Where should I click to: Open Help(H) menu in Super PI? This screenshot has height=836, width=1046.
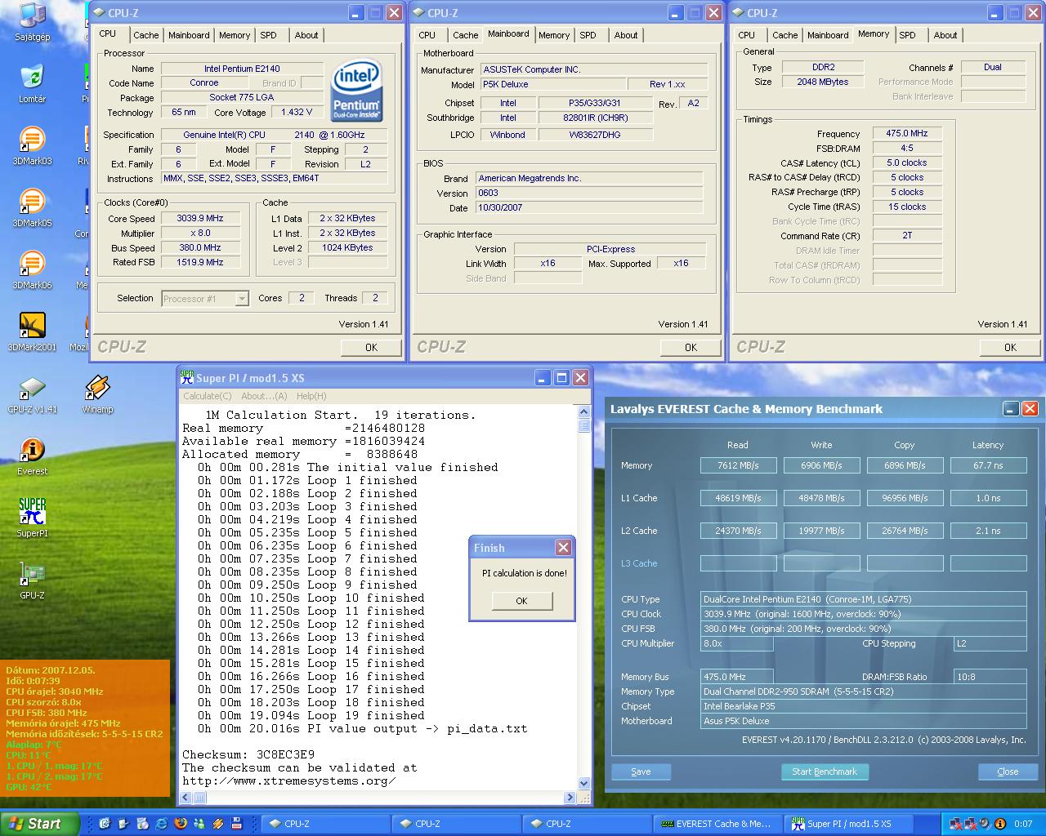pyautogui.click(x=311, y=396)
